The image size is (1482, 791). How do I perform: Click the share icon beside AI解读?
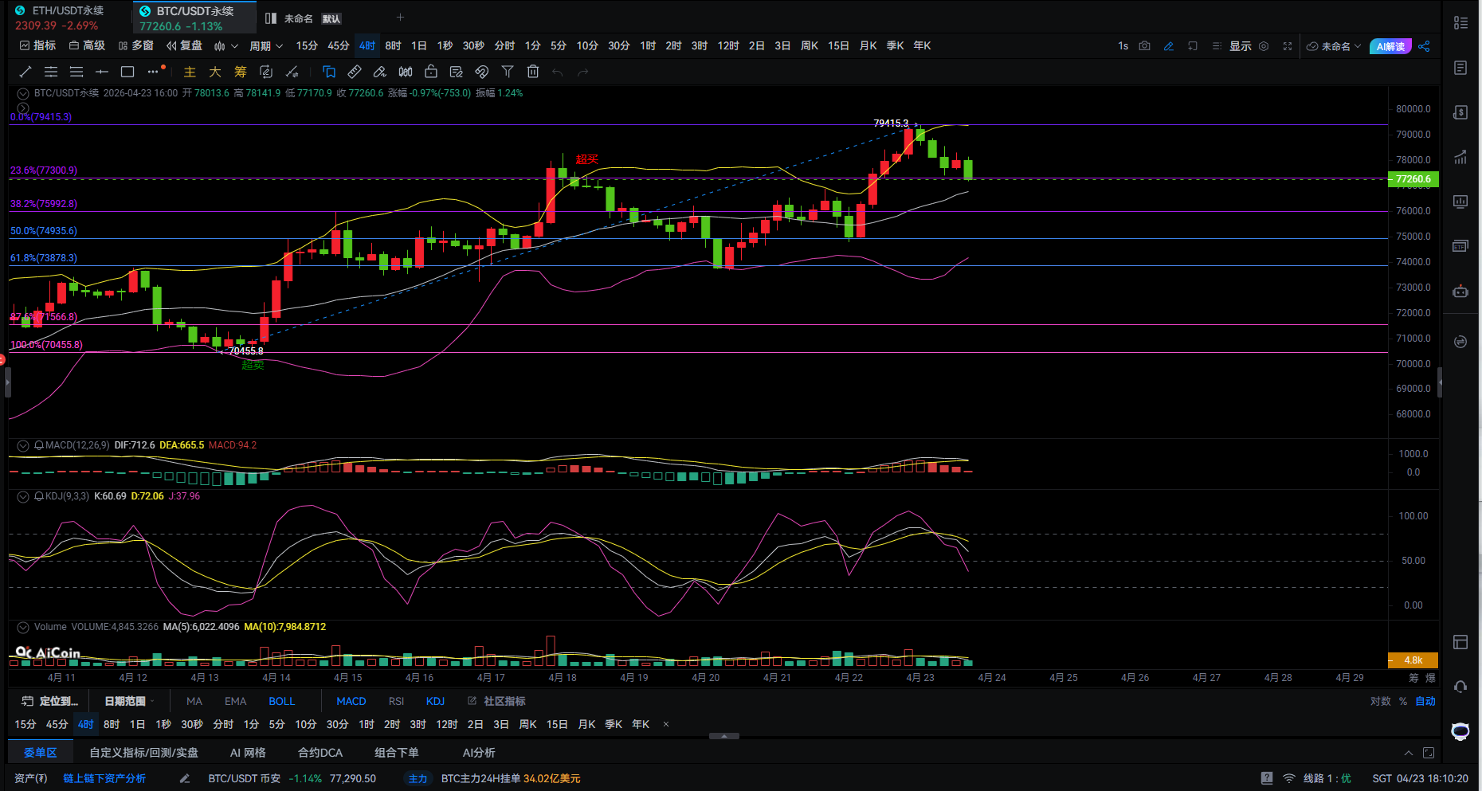pyautogui.click(x=1424, y=46)
